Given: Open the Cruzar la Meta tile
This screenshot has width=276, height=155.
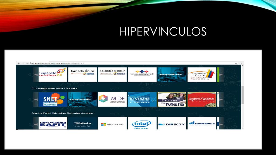Looking at the screenshot, I should point(172,100).
